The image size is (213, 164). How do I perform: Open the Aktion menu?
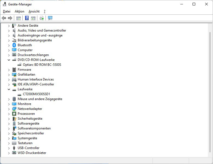pos(19,11)
